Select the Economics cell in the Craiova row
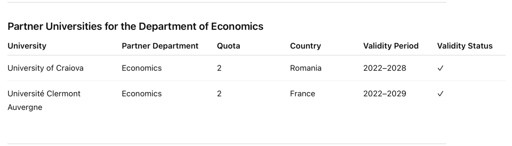The width and height of the screenshot is (512, 146). point(142,68)
